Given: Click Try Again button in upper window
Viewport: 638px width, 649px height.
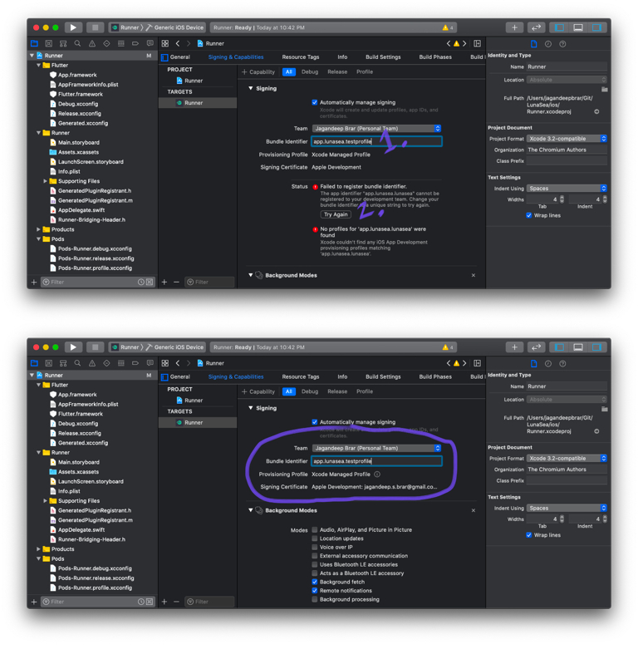Looking at the screenshot, I should [336, 214].
